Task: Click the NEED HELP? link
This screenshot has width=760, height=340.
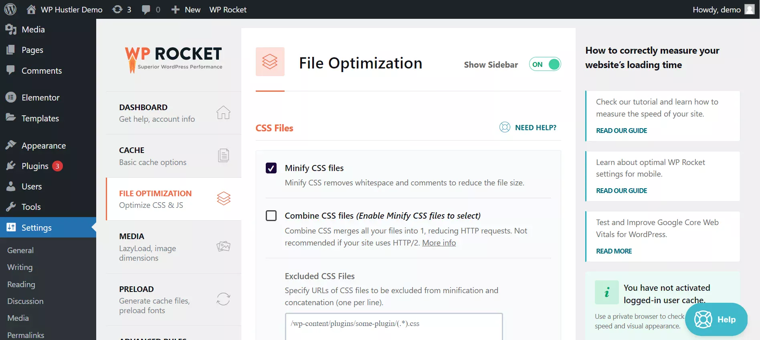Action: 536,127
